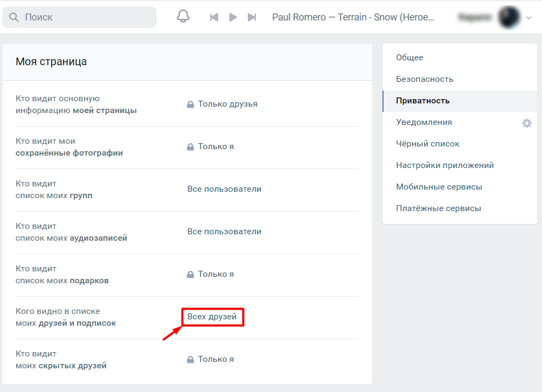Open the Paul Romero track title

click(353, 17)
